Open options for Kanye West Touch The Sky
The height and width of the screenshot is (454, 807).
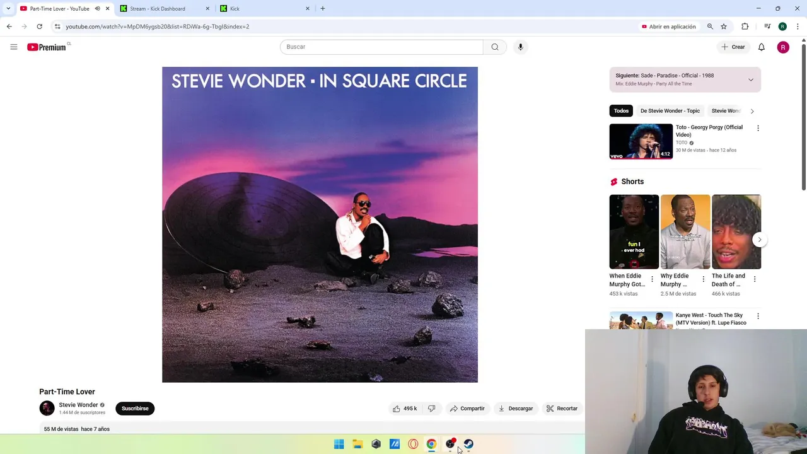758,316
